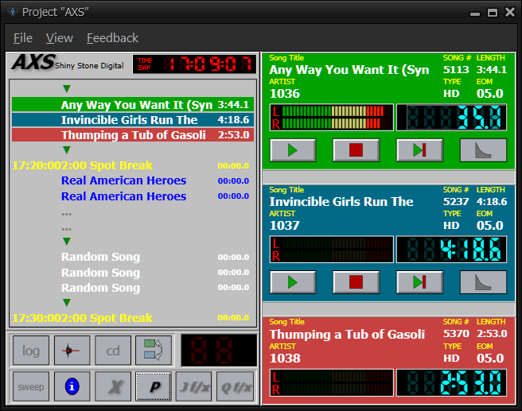Viewport: 522px width, 411px height.
Task: Maximize the Project AXS window
Action: coord(493,13)
